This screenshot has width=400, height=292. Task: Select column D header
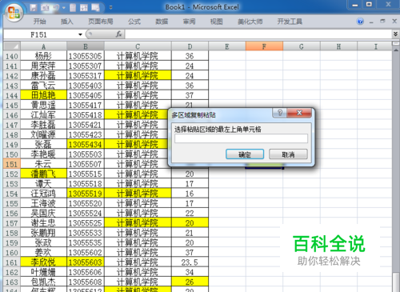[190, 46]
